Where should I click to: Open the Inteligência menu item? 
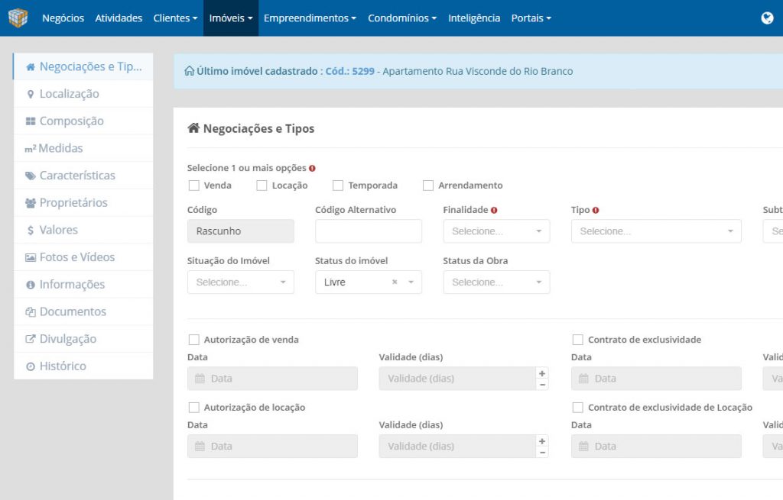[x=474, y=18]
